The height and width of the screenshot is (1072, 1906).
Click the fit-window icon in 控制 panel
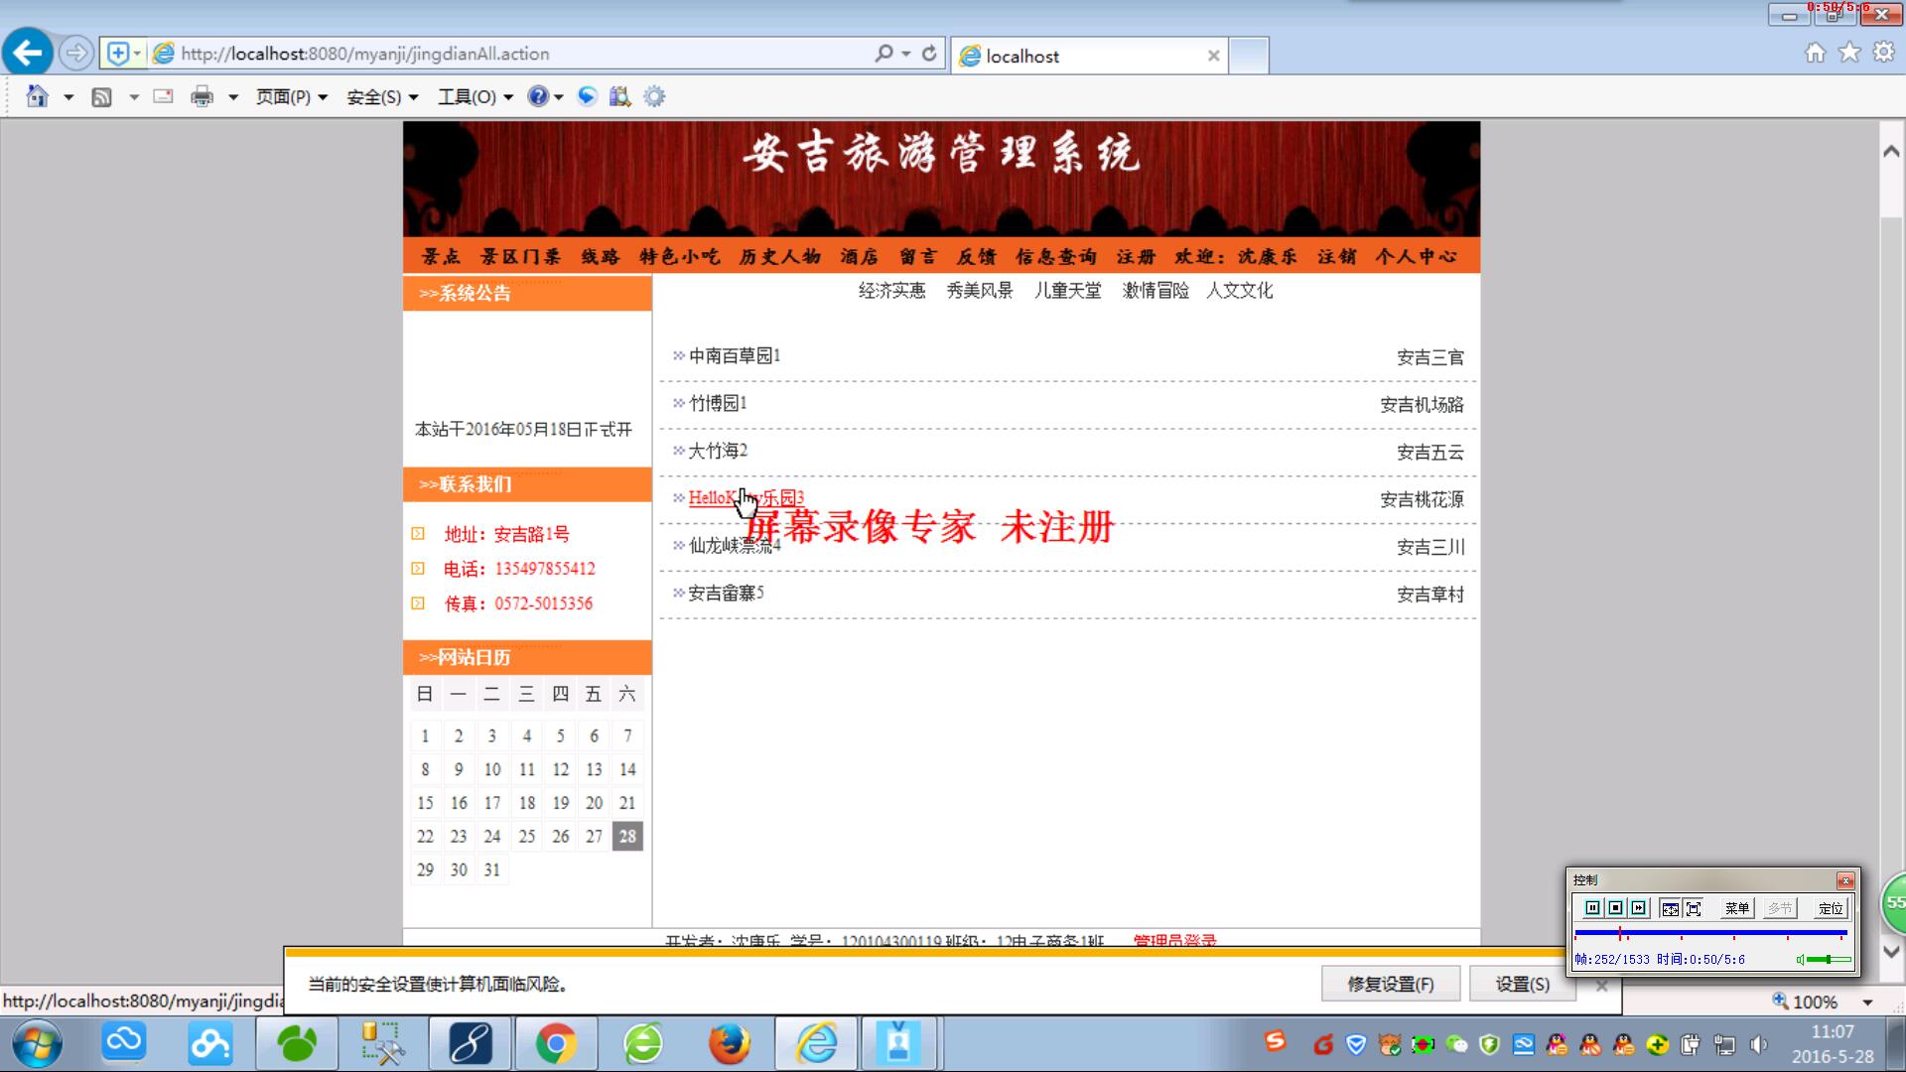pyautogui.click(x=1670, y=908)
